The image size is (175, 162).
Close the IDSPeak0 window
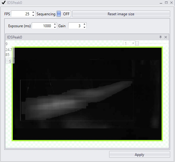pos(172,2)
